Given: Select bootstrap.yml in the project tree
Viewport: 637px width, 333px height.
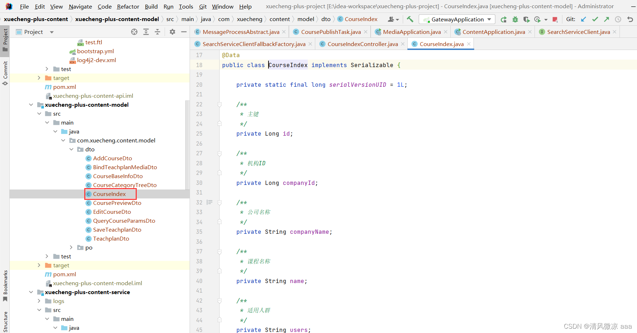Looking at the screenshot, I should pos(95,51).
